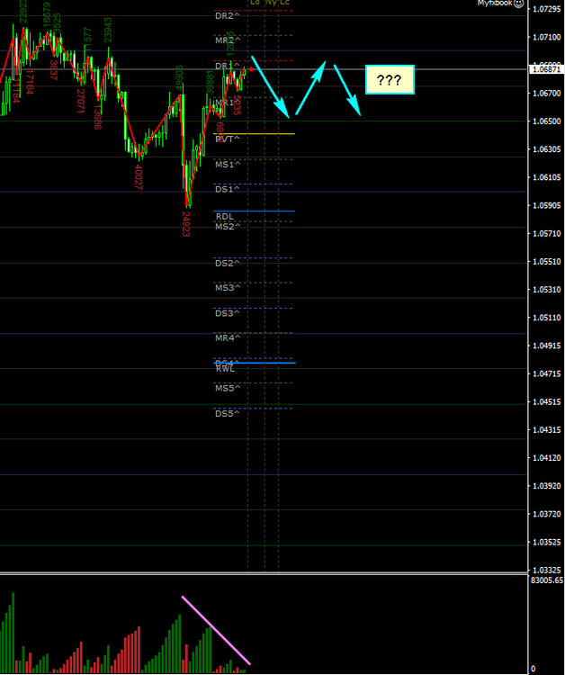Click the Myfxbook smiley face icon

519,3
